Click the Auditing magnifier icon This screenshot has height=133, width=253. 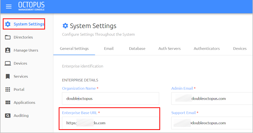pos(8,115)
